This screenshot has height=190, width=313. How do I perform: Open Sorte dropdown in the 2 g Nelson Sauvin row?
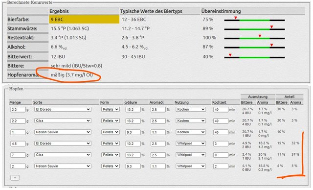63,166
